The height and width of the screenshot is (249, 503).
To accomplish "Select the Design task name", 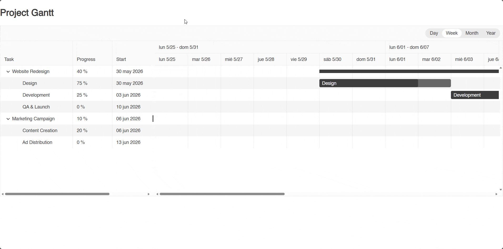I will 30,83.
